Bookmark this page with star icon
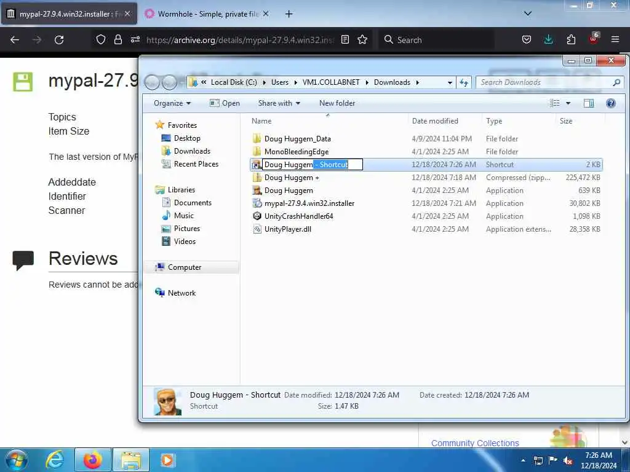Screen dimensions: 630x472 (362, 39)
